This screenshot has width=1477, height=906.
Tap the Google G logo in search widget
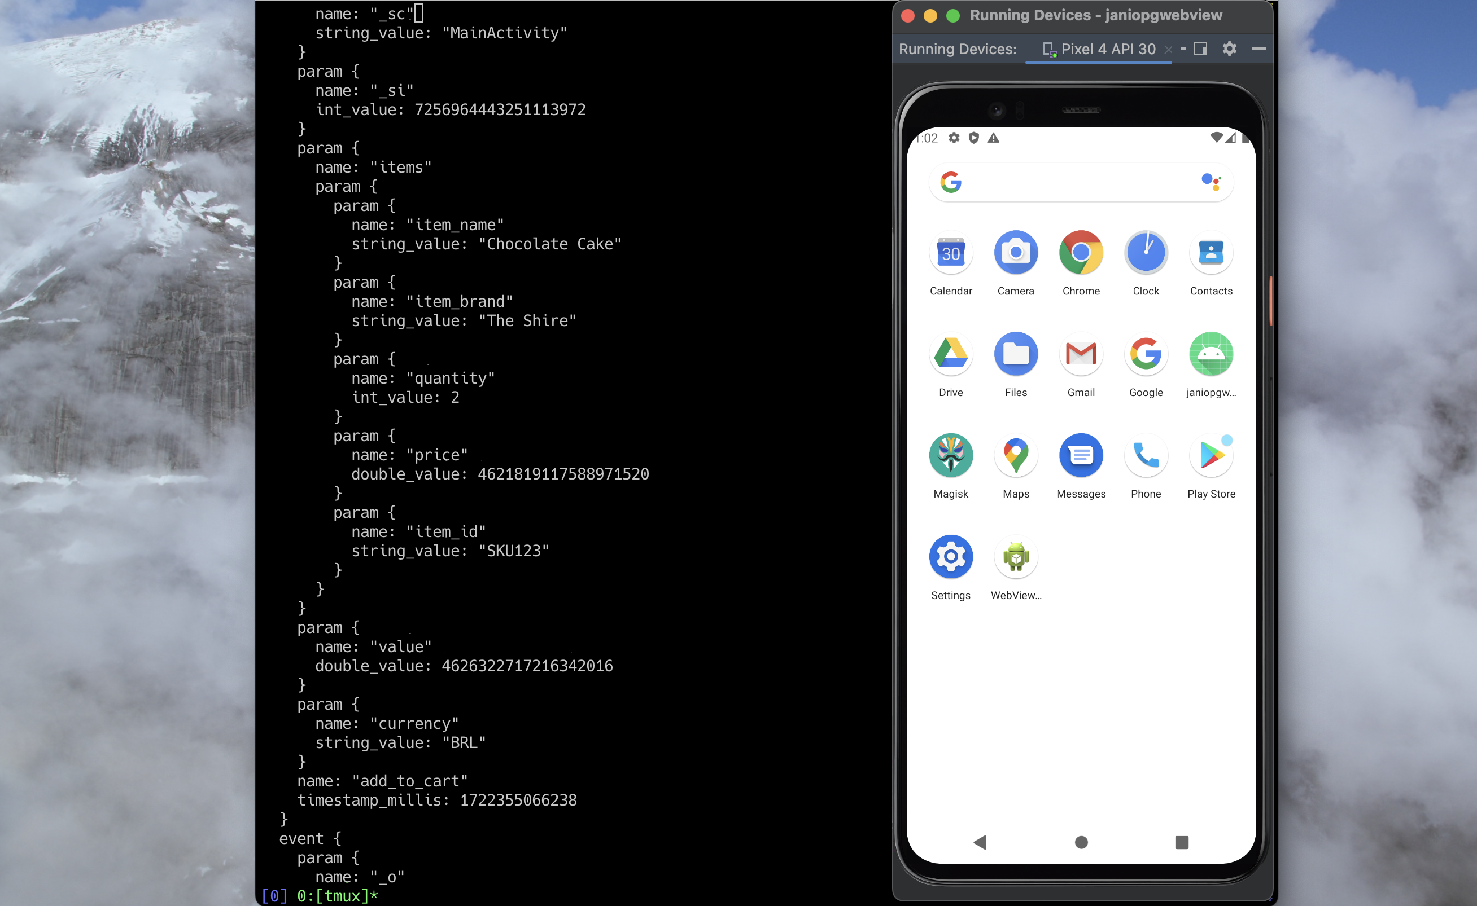pos(950,182)
